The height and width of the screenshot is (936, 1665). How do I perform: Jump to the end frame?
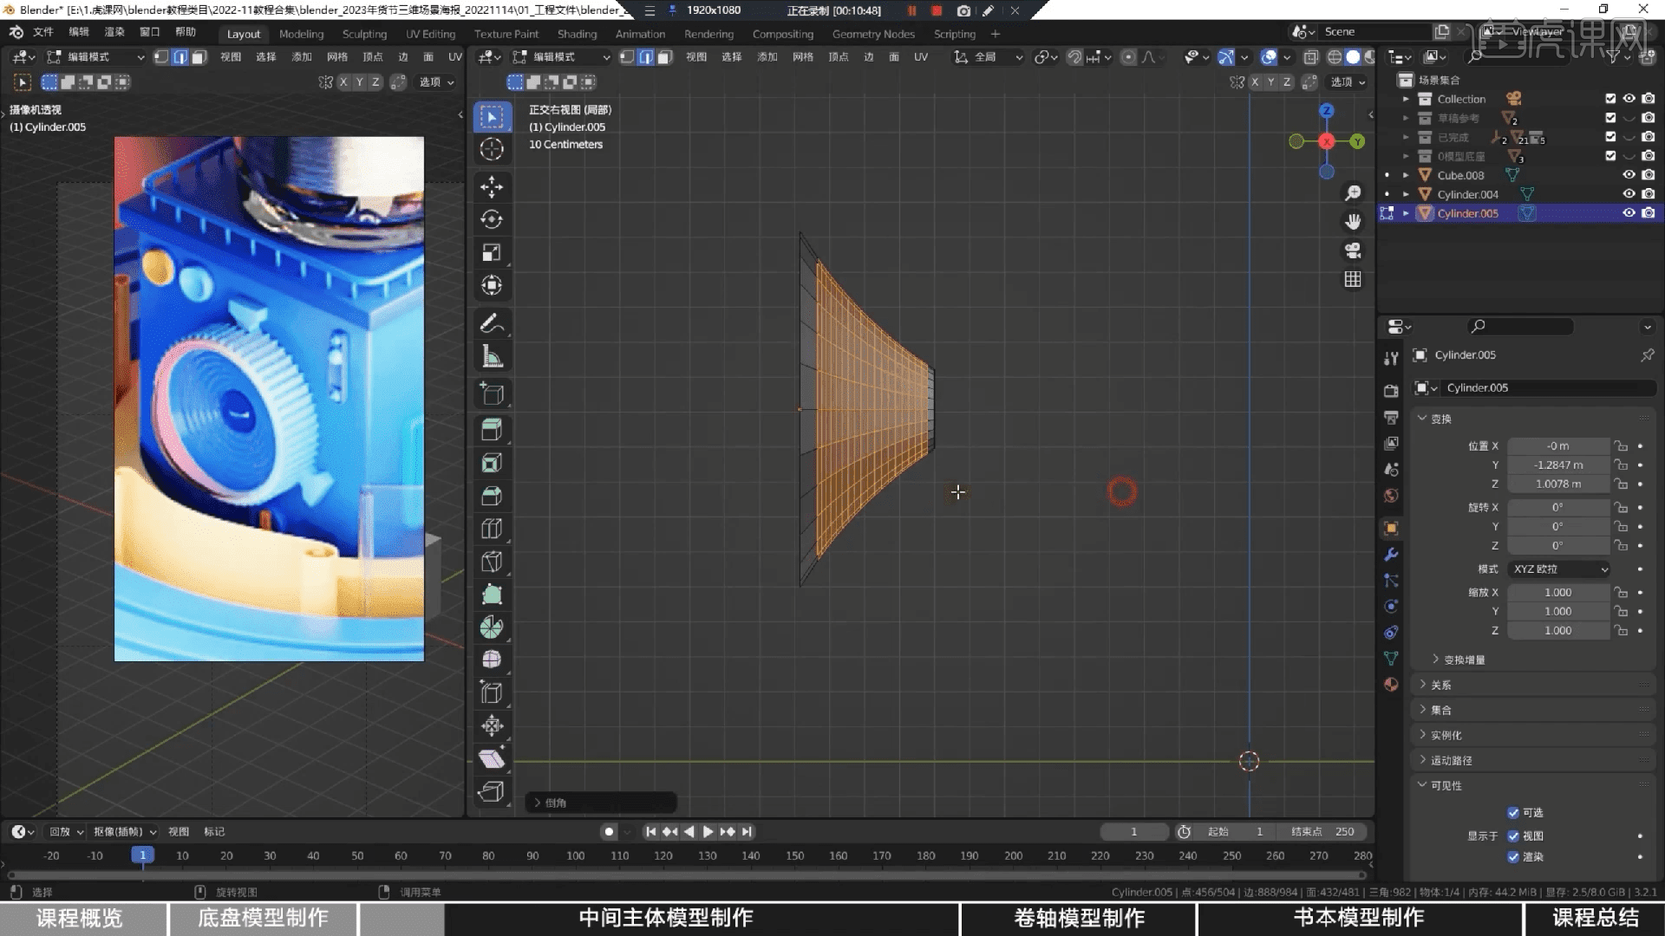(x=747, y=832)
